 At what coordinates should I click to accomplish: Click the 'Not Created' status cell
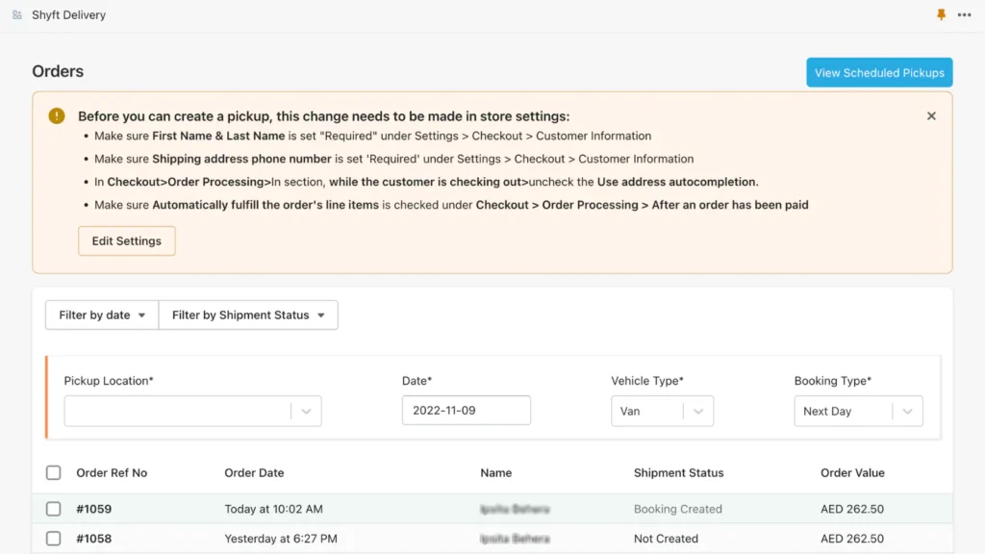click(666, 539)
